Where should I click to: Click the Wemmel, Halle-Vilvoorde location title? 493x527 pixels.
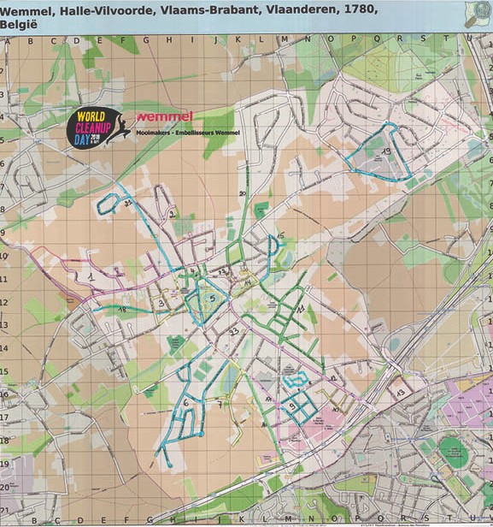189,16
